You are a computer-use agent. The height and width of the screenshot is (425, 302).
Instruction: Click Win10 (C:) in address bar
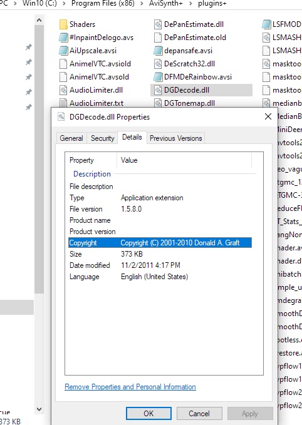pos(39,4)
